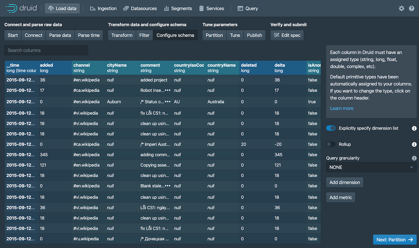The width and height of the screenshot is (419, 248).
Task: Sort by the channel column header
Action: click(x=82, y=65)
